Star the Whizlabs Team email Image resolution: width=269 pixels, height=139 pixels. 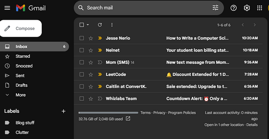click(x=91, y=99)
